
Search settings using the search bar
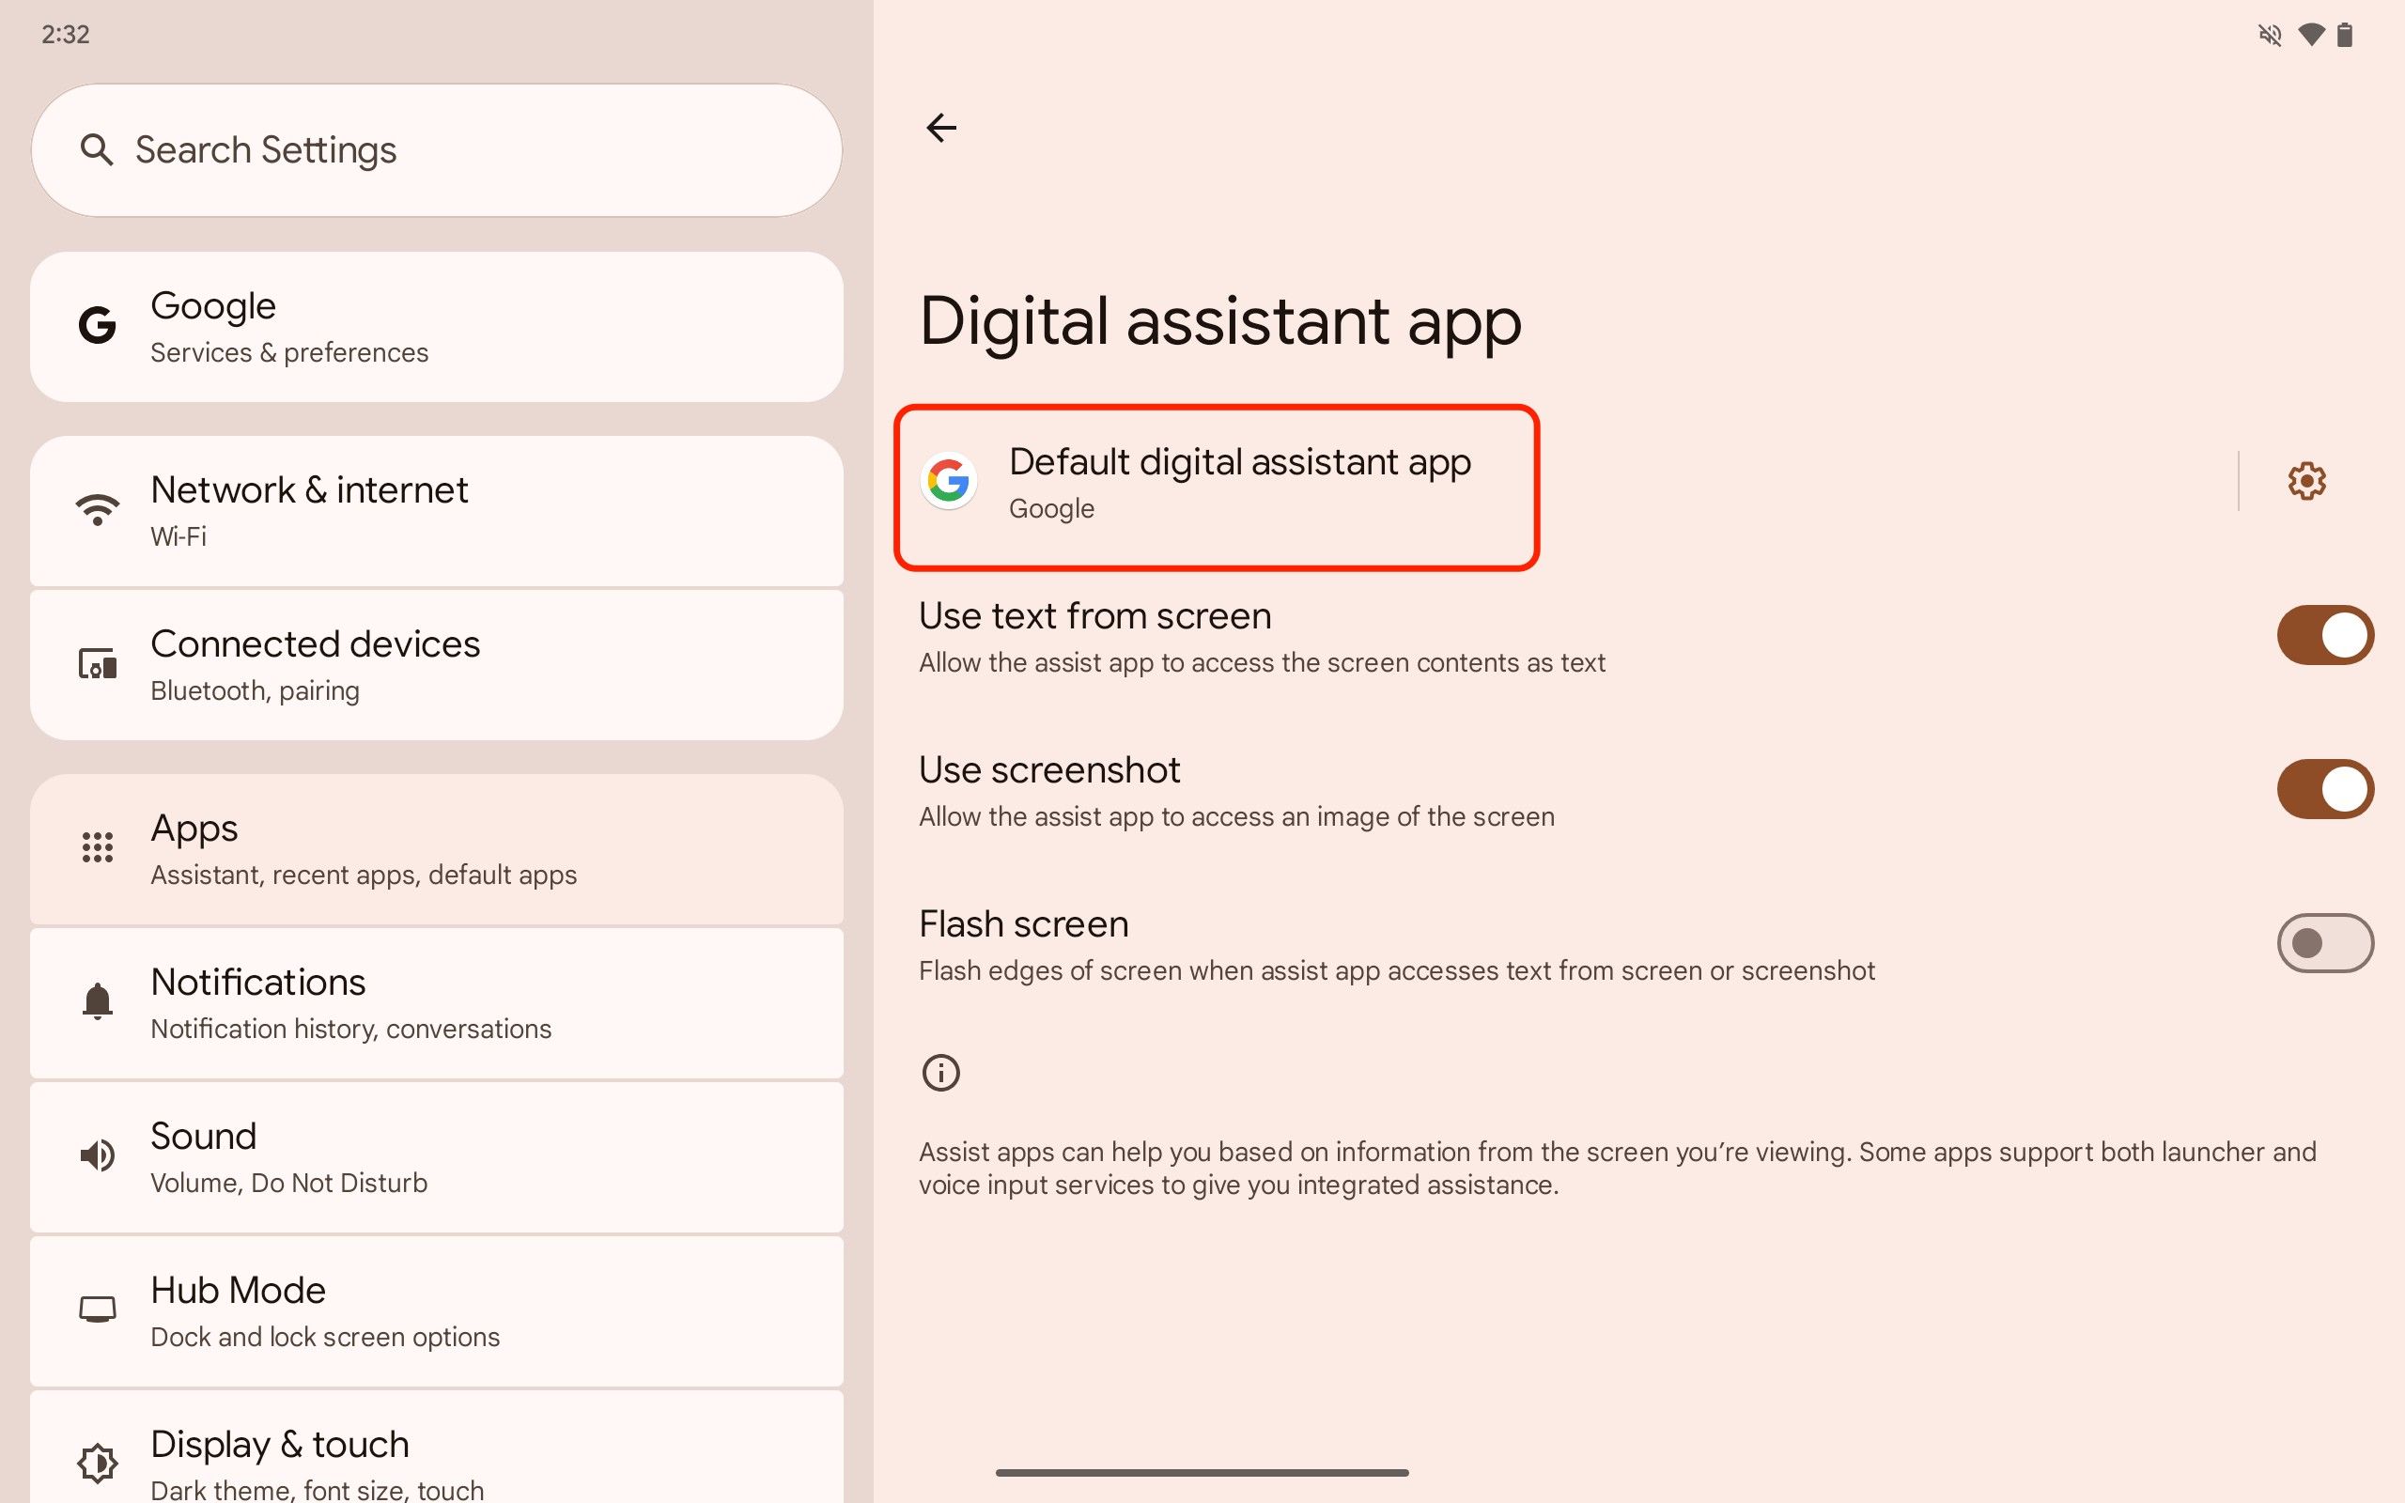(440, 149)
